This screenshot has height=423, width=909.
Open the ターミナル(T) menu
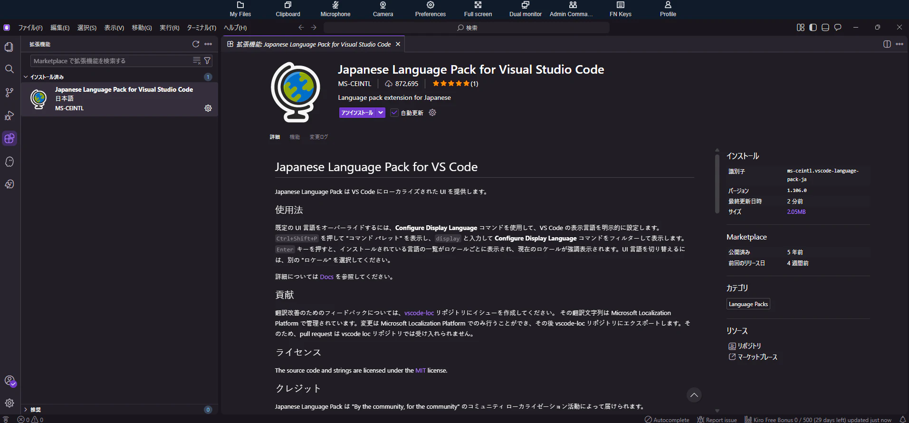click(201, 28)
